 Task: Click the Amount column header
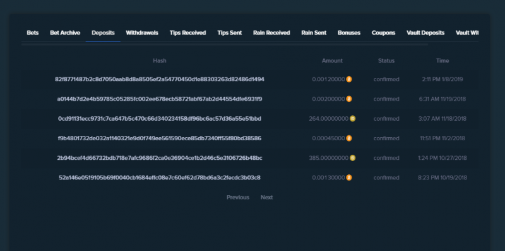tap(332, 60)
